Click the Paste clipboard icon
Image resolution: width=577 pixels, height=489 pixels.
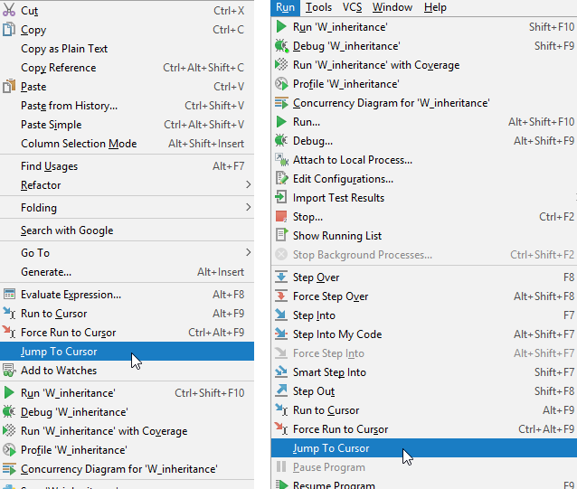(9, 87)
